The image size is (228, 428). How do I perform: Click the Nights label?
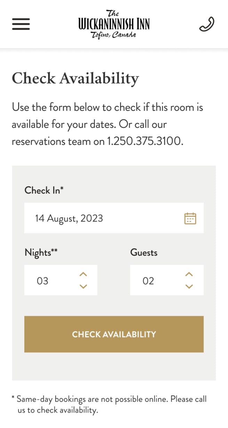click(x=41, y=252)
